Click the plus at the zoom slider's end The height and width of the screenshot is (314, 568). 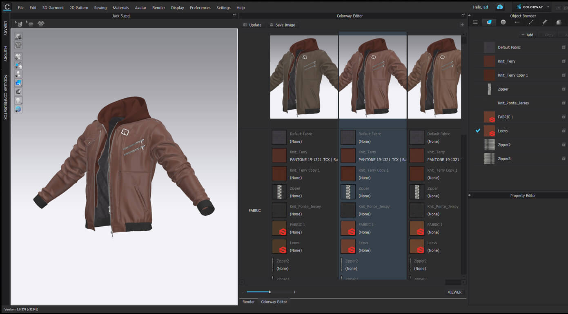point(294,292)
